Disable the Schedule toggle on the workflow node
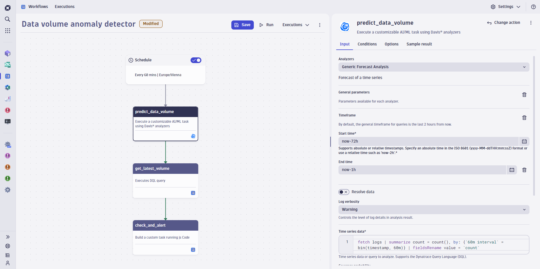 pyautogui.click(x=196, y=60)
